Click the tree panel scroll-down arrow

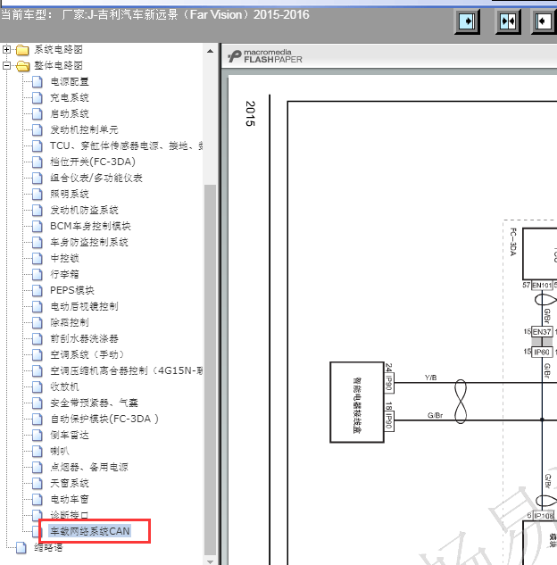click(210, 561)
